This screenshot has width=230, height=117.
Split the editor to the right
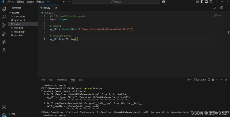pyautogui.click(x=222, y=8)
